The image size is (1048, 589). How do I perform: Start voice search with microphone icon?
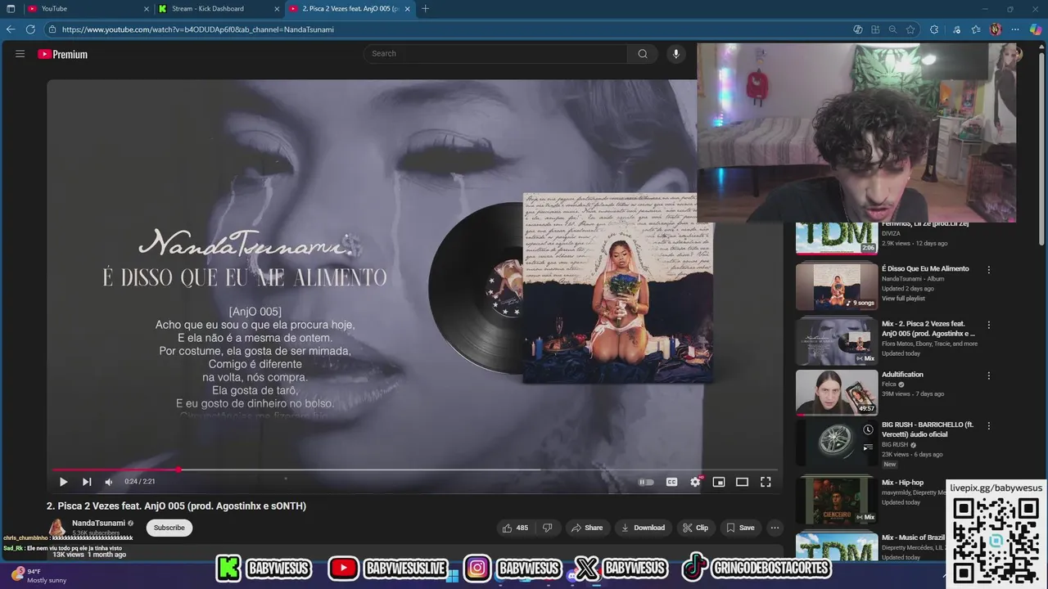point(675,54)
